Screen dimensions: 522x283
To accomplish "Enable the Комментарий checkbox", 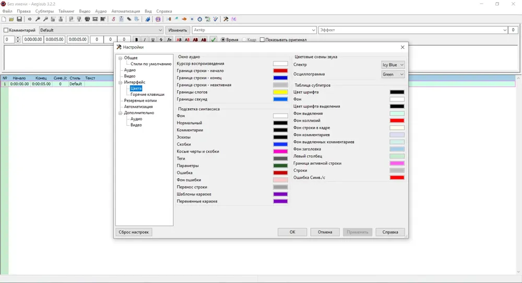I will click(x=6, y=30).
